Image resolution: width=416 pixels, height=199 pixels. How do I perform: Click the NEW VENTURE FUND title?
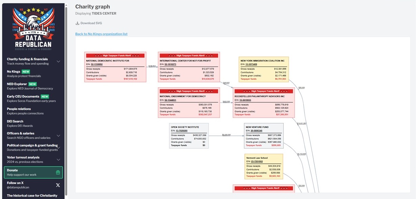257,127
